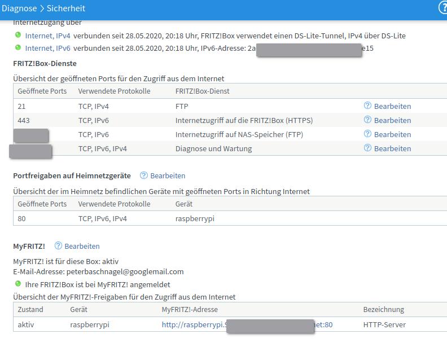Open Bearbeiten for Portfreigaben auf Heimnetzgeräte
447x347 pixels.
[168, 175]
